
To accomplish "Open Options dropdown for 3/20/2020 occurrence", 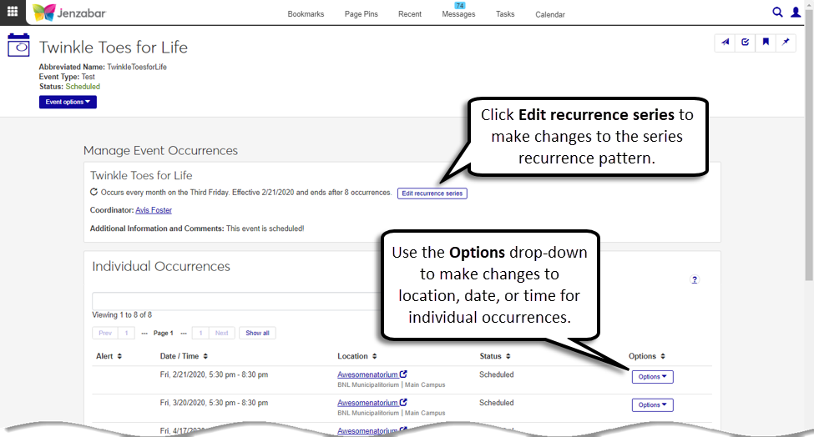I will pyautogui.click(x=652, y=405).
